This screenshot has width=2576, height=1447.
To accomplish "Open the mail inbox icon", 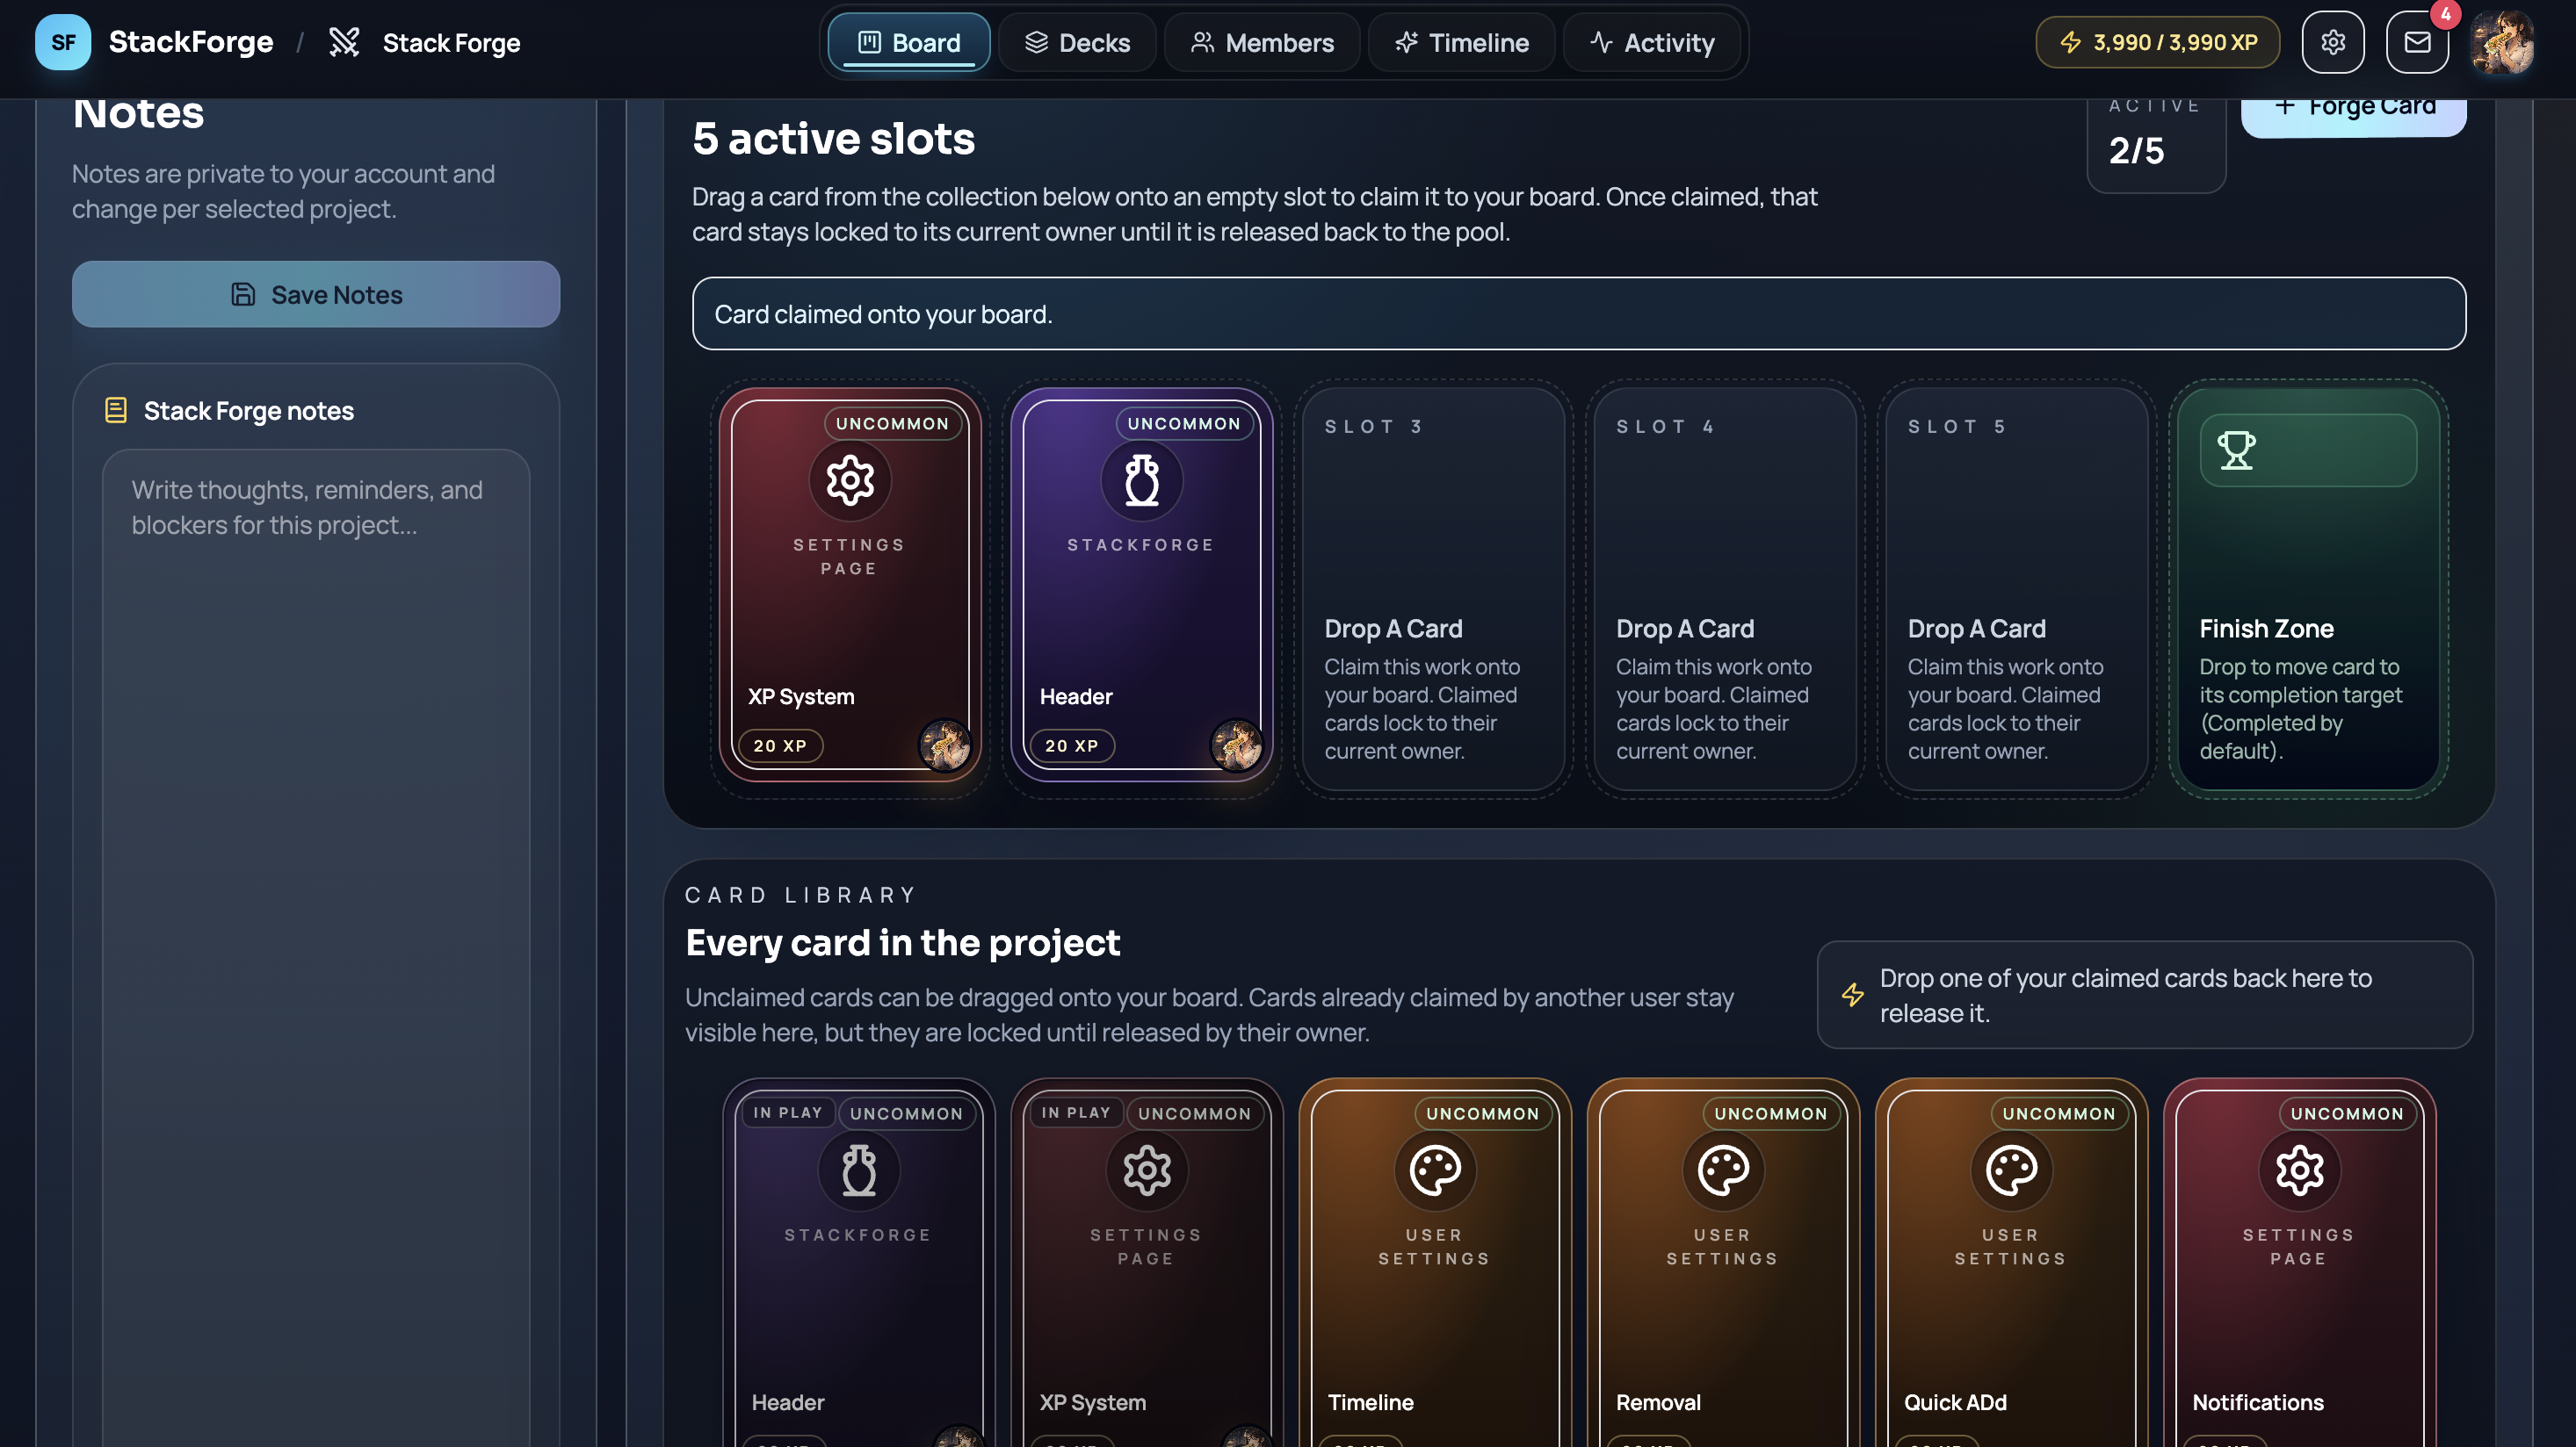I will pos(2417,42).
